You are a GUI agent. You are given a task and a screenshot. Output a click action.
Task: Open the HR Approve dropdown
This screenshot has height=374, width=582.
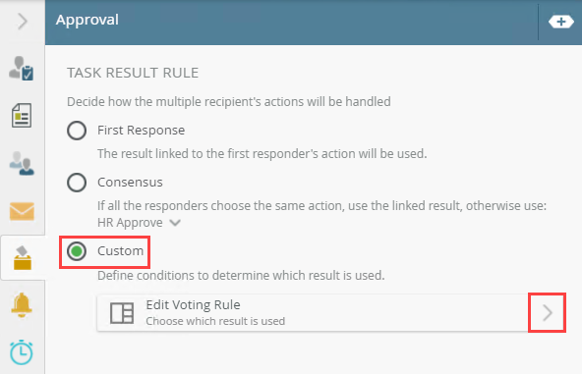coord(140,223)
